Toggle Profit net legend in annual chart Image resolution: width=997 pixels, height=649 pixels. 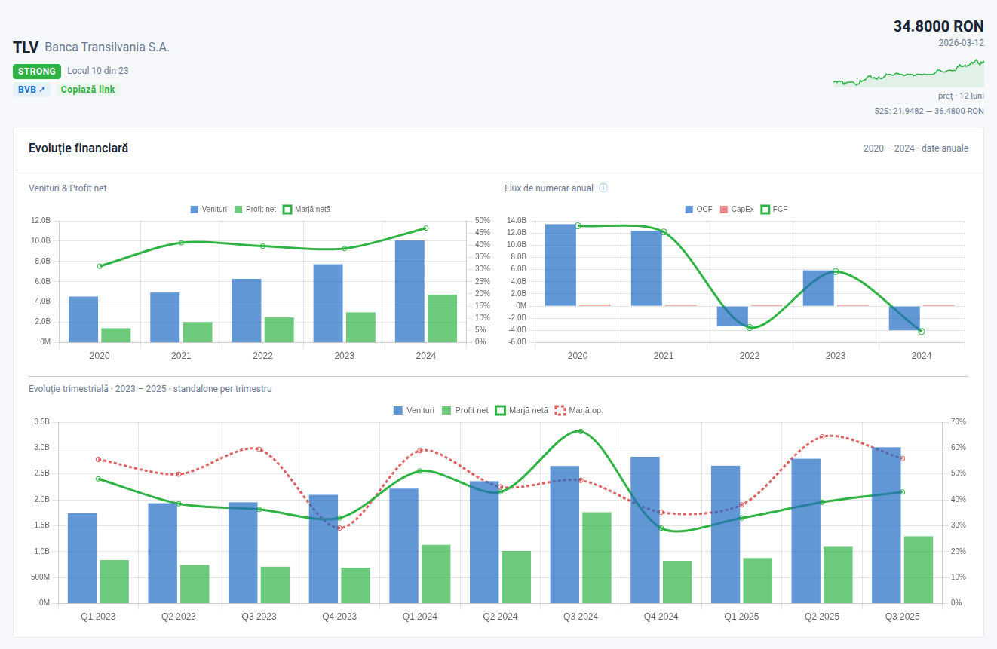click(256, 209)
